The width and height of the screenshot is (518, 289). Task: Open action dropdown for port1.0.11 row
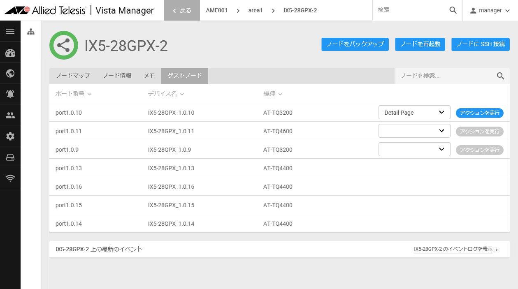414,131
